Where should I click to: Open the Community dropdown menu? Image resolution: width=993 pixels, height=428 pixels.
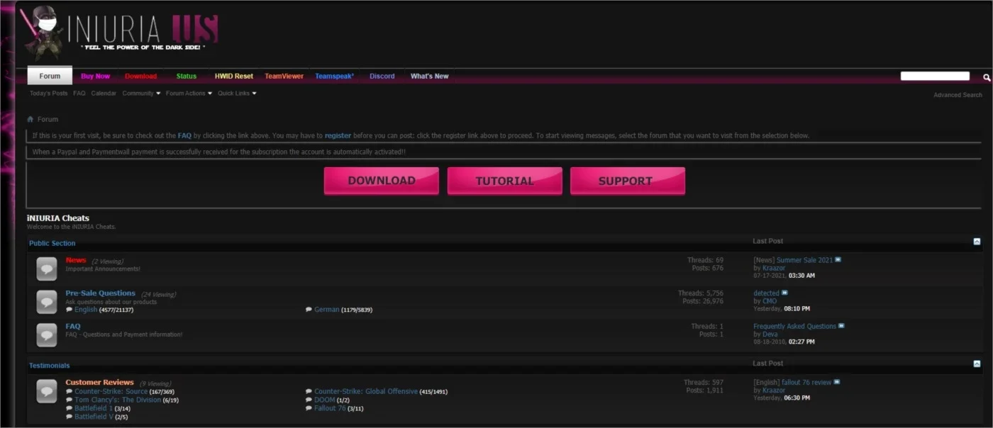(141, 94)
